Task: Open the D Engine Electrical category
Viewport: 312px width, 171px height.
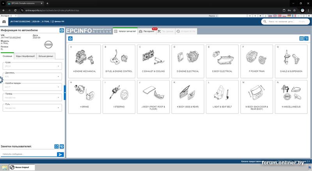Action: 188,61
